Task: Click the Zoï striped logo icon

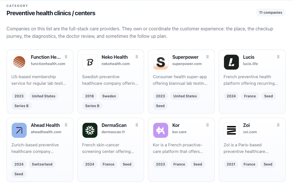Action: tap(231, 130)
